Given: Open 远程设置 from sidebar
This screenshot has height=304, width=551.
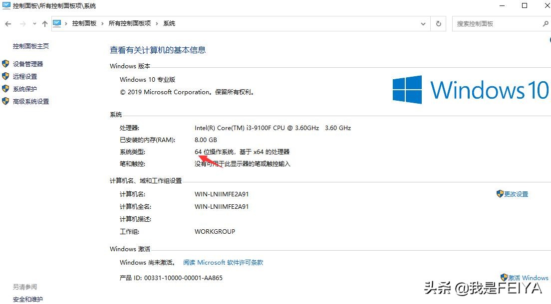Looking at the screenshot, I should (x=25, y=77).
